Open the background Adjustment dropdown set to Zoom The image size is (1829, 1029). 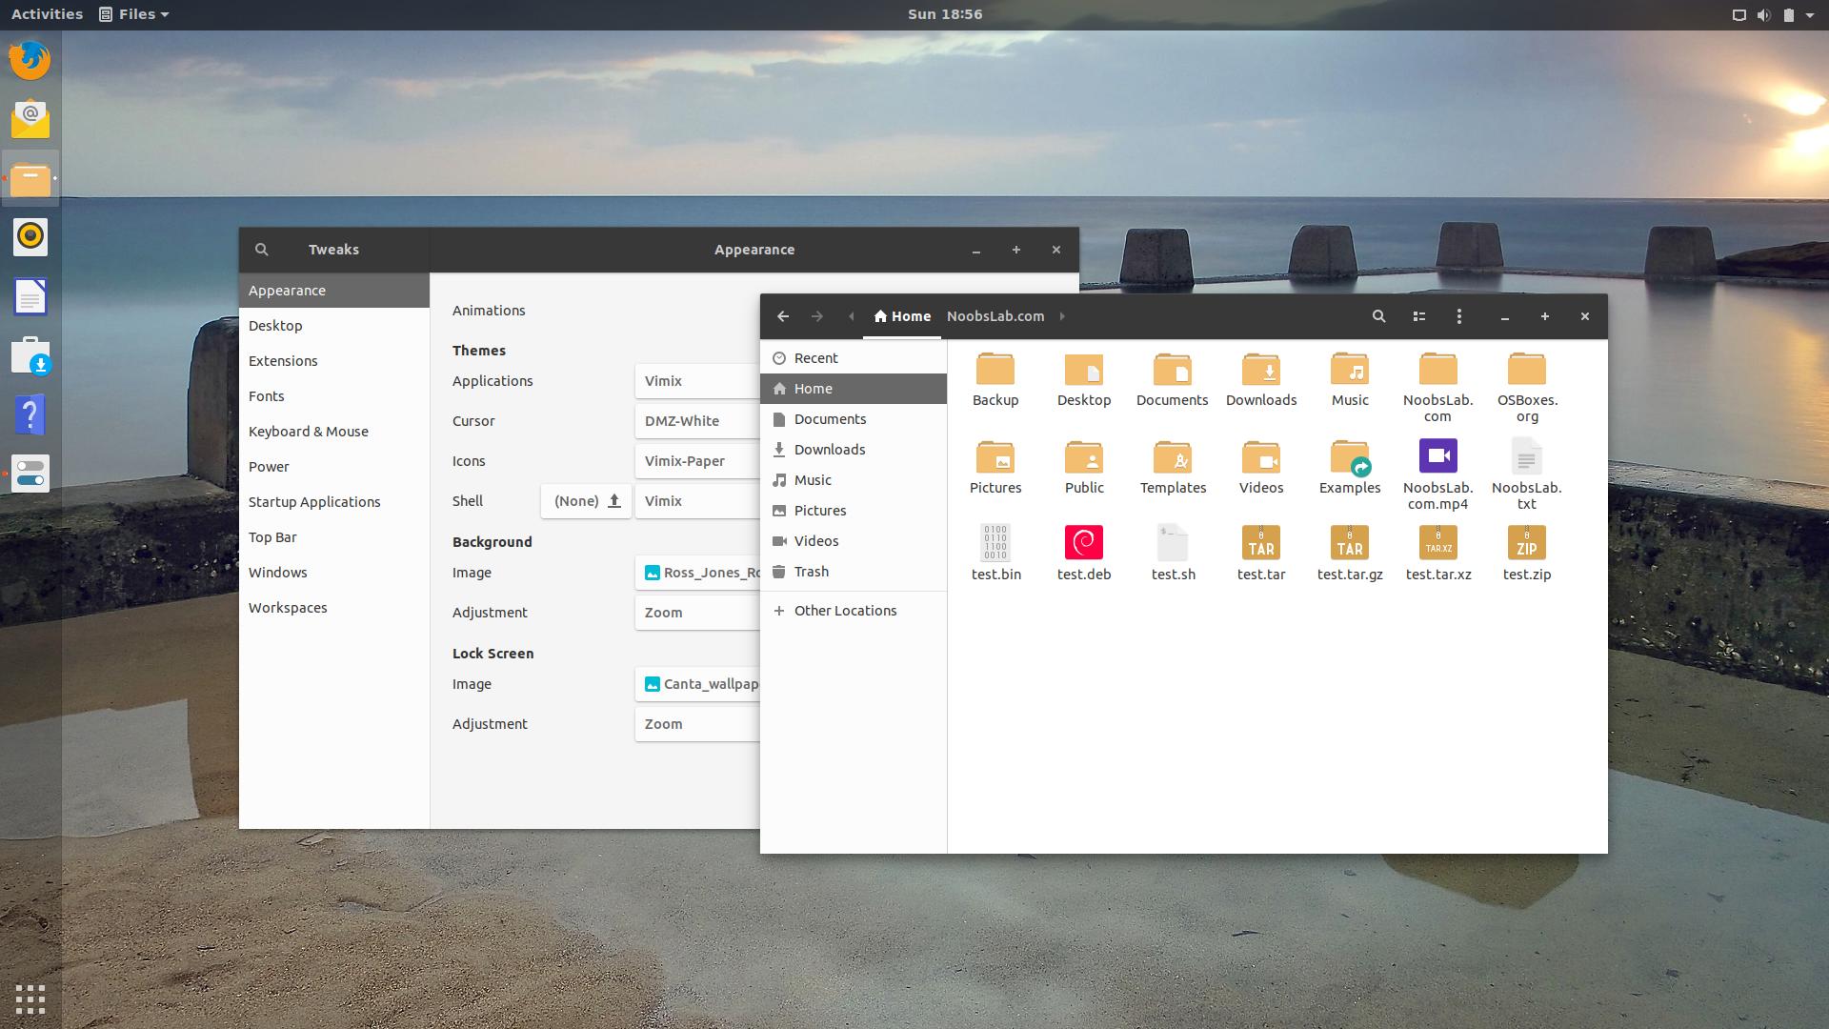pyautogui.click(x=698, y=612)
